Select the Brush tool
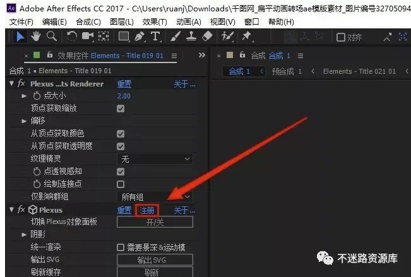Image resolution: width=411 pixels, height=277 pixels. click(176, 37)
